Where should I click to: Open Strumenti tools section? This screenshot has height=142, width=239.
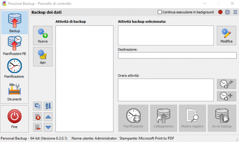14,92
